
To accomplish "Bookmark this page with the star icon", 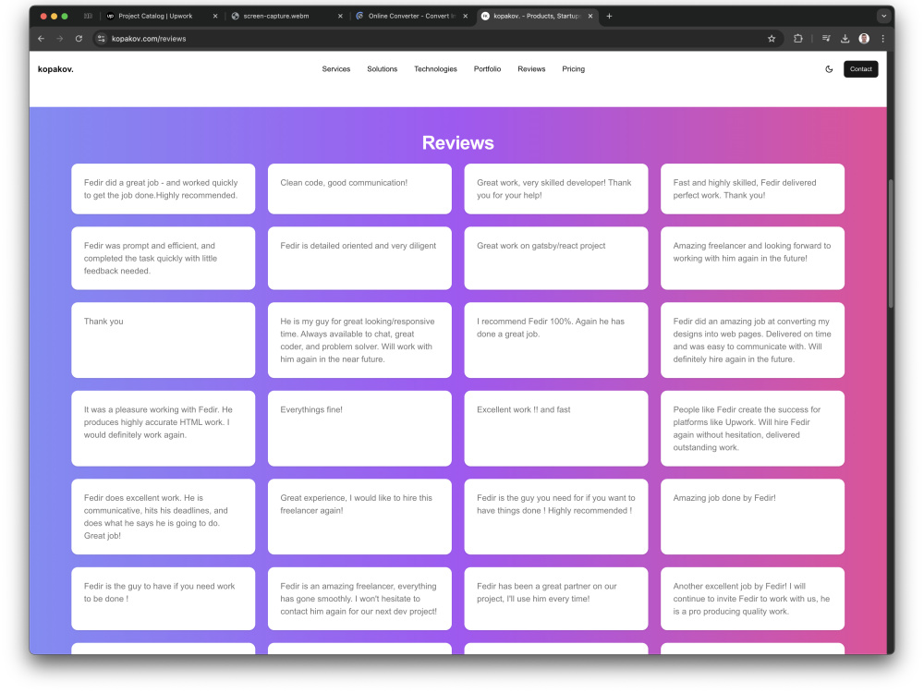I will point(772,39).
